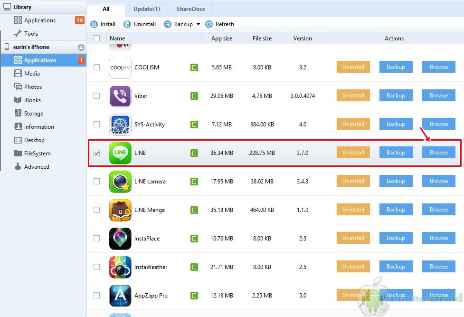This screenshot has width=464, height=317.
Task: Switch to the All tab
Action: (x=106, y=9)
